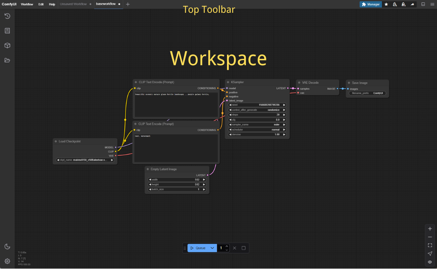437x269 pixels.
Task: Click the star icon next to Manager
Action: tap(386, 4)
